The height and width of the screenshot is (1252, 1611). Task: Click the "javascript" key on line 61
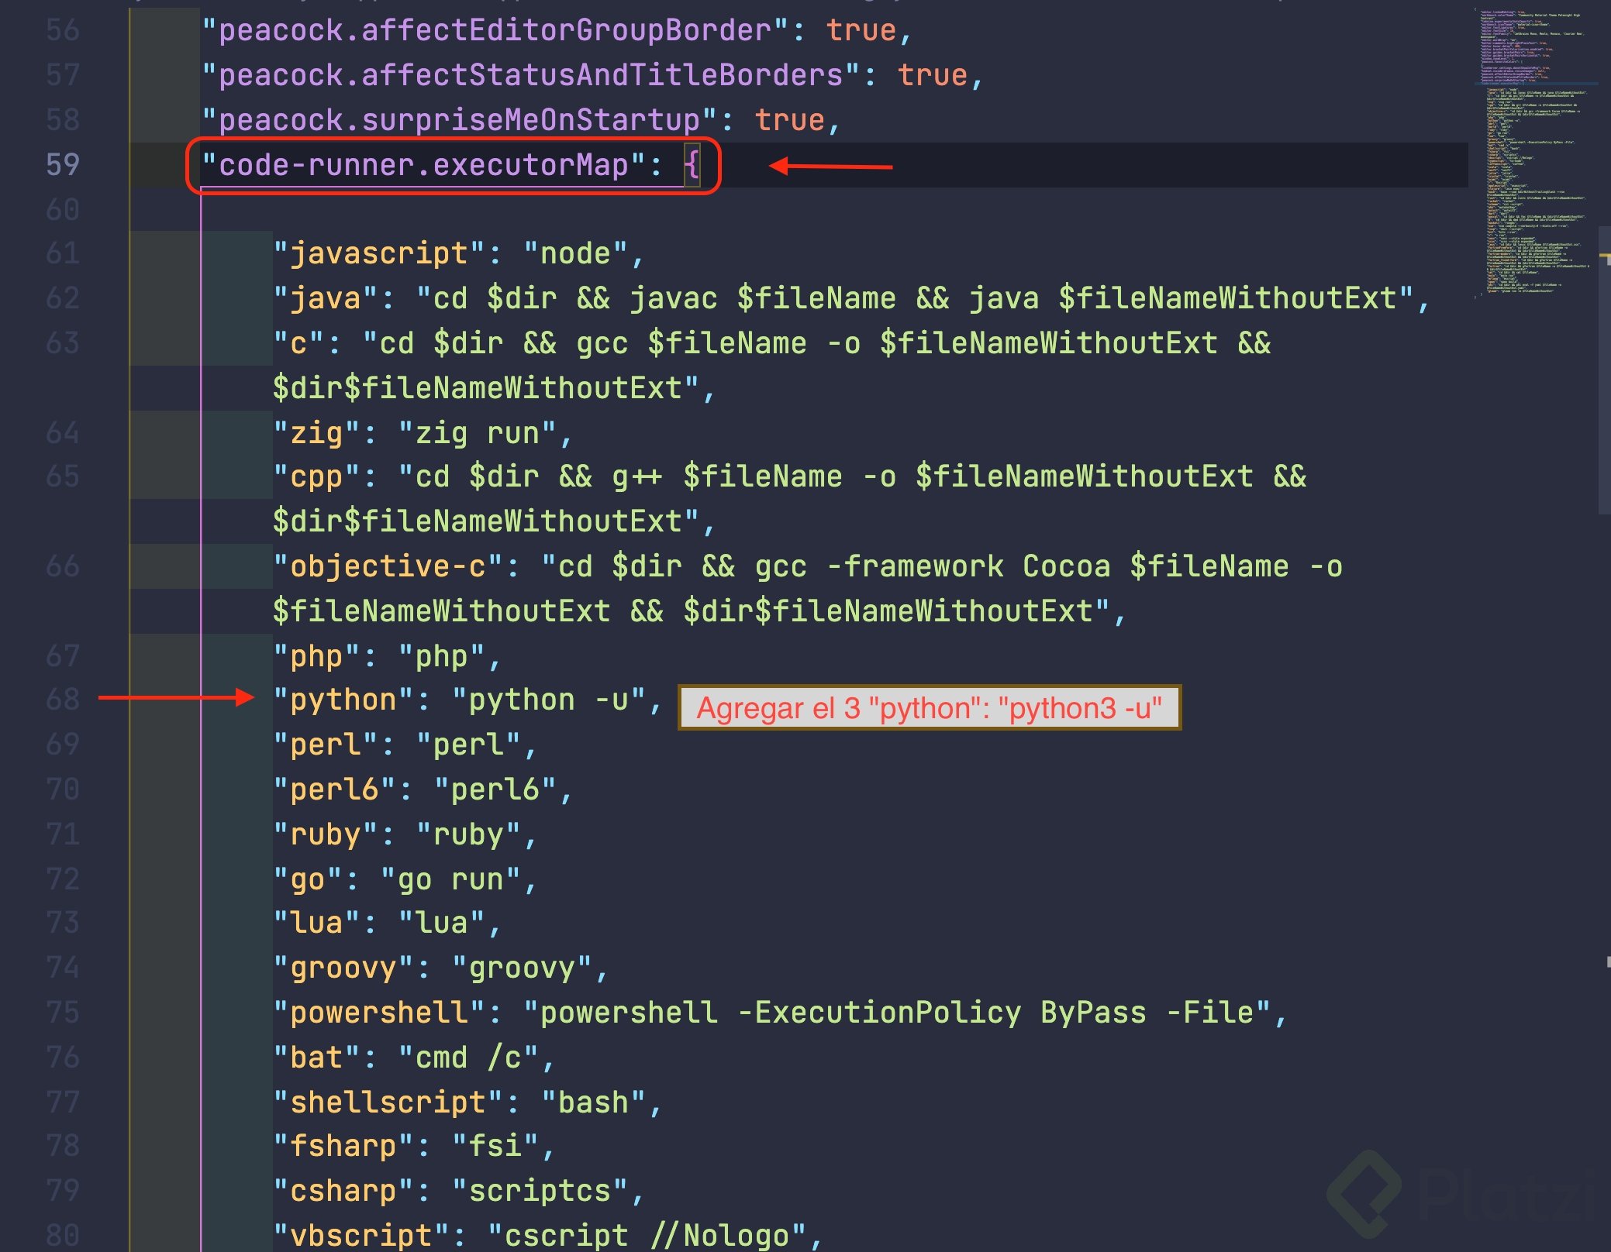pos(380,253)
